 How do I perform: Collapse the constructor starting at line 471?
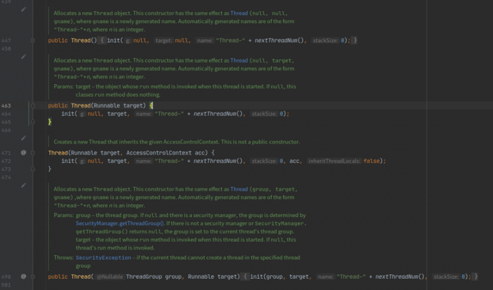point(33,153)
